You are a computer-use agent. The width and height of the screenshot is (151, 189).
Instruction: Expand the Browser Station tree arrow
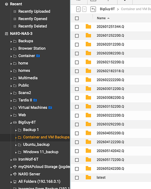11,49
